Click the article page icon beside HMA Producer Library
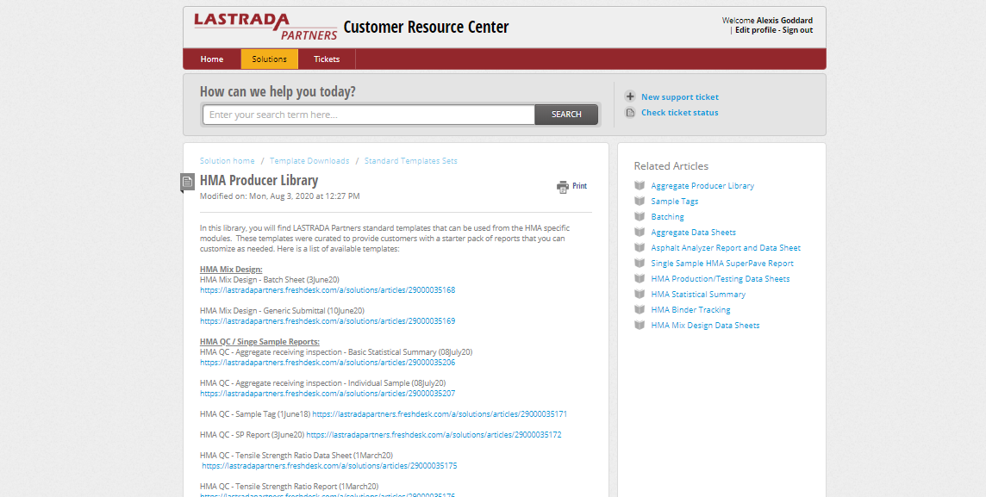The image size is (986, 497). click(187, 182)
